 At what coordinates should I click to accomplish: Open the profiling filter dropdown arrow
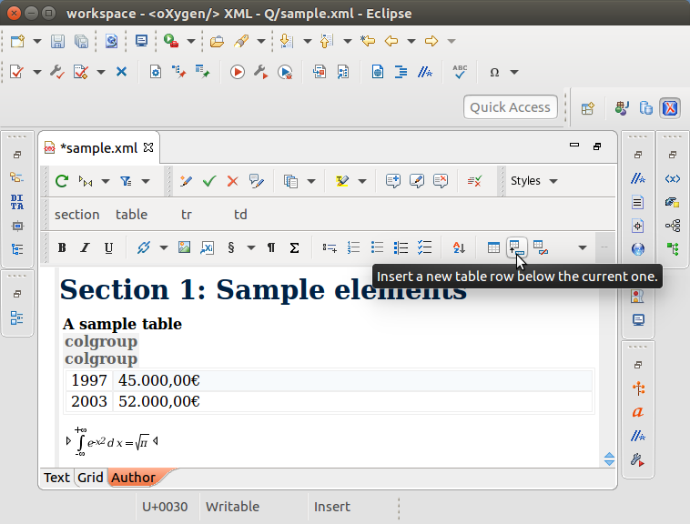pyautogui.click(x=146, y=181)
